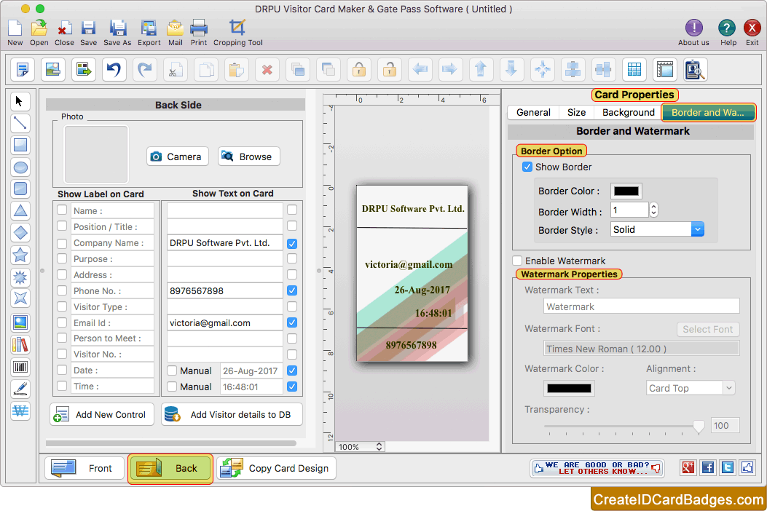767x511 pixels.
Task: Click Add Visitor details to DB
Action: click(232, 415)
